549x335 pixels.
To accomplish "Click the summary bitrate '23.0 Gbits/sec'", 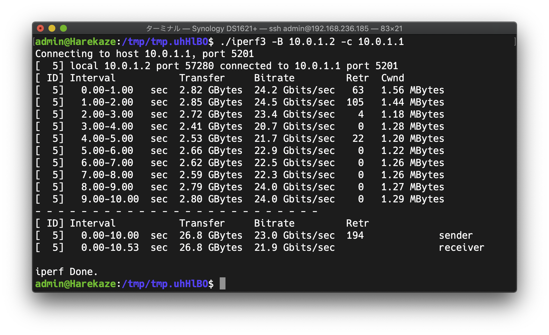I will pyautogui.click(x=294, y=236).
